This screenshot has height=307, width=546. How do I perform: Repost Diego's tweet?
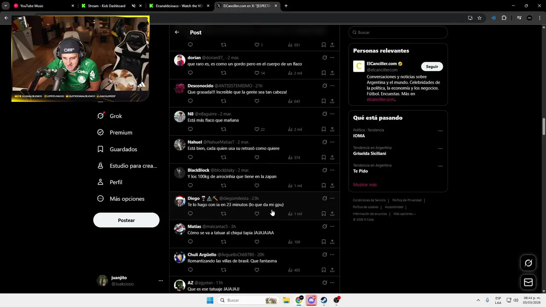click(x=224, y=214)
